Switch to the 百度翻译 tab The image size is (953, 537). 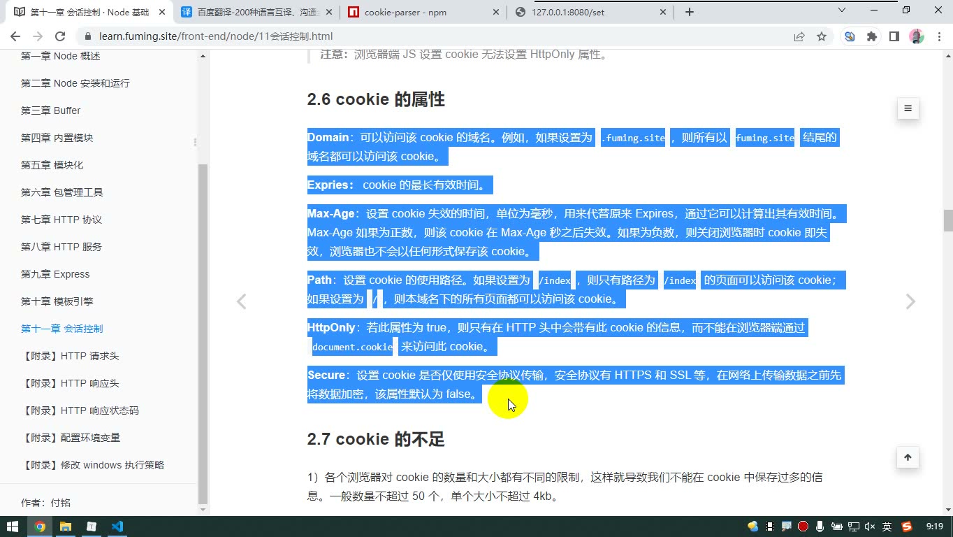point(256,12)
